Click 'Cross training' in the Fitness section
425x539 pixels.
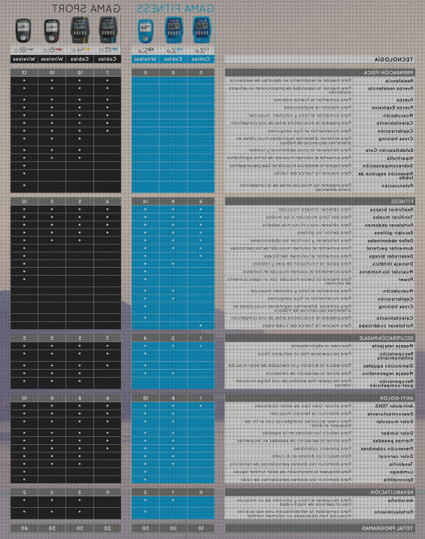[396, 306]
